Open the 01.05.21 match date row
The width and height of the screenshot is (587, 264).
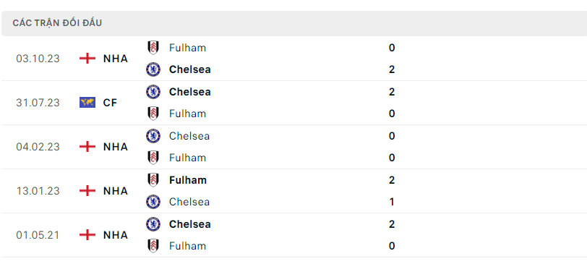[x=293, y=235]
